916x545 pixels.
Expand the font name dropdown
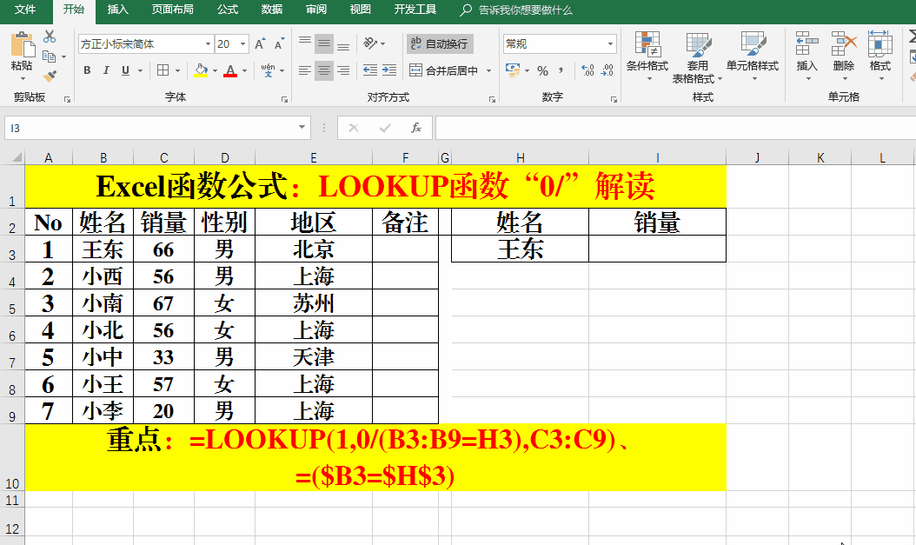point(208,43)
